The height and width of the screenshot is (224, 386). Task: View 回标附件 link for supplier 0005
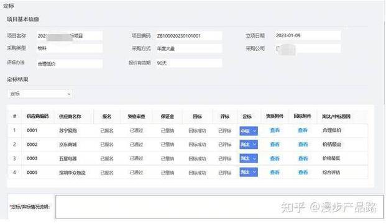[x=303, y=172]
